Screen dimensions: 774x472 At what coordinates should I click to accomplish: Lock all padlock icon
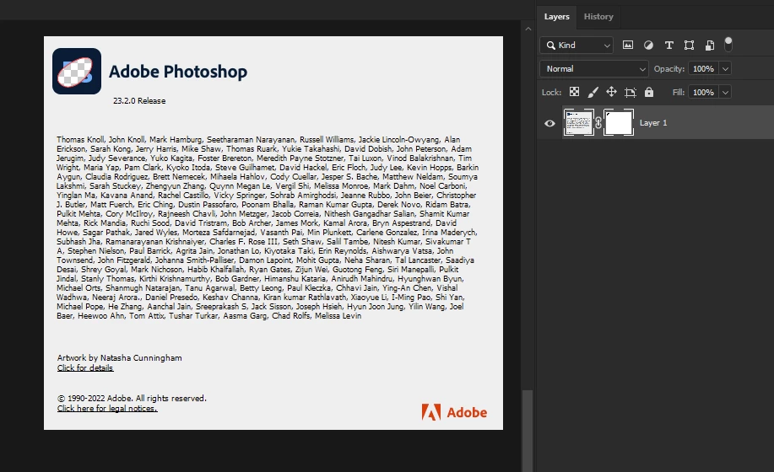tap(648, 92)
